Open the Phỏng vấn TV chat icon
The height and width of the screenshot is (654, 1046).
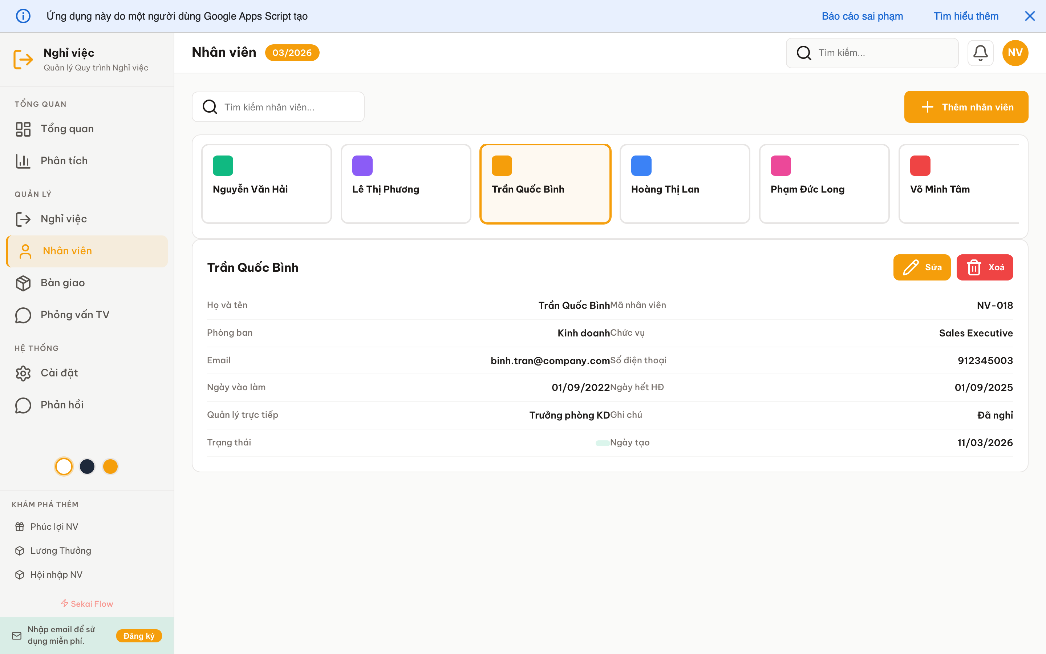coord(23,315)
